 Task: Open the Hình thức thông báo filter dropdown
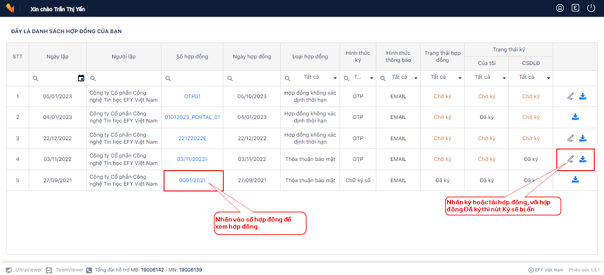[x=416, y=78]
